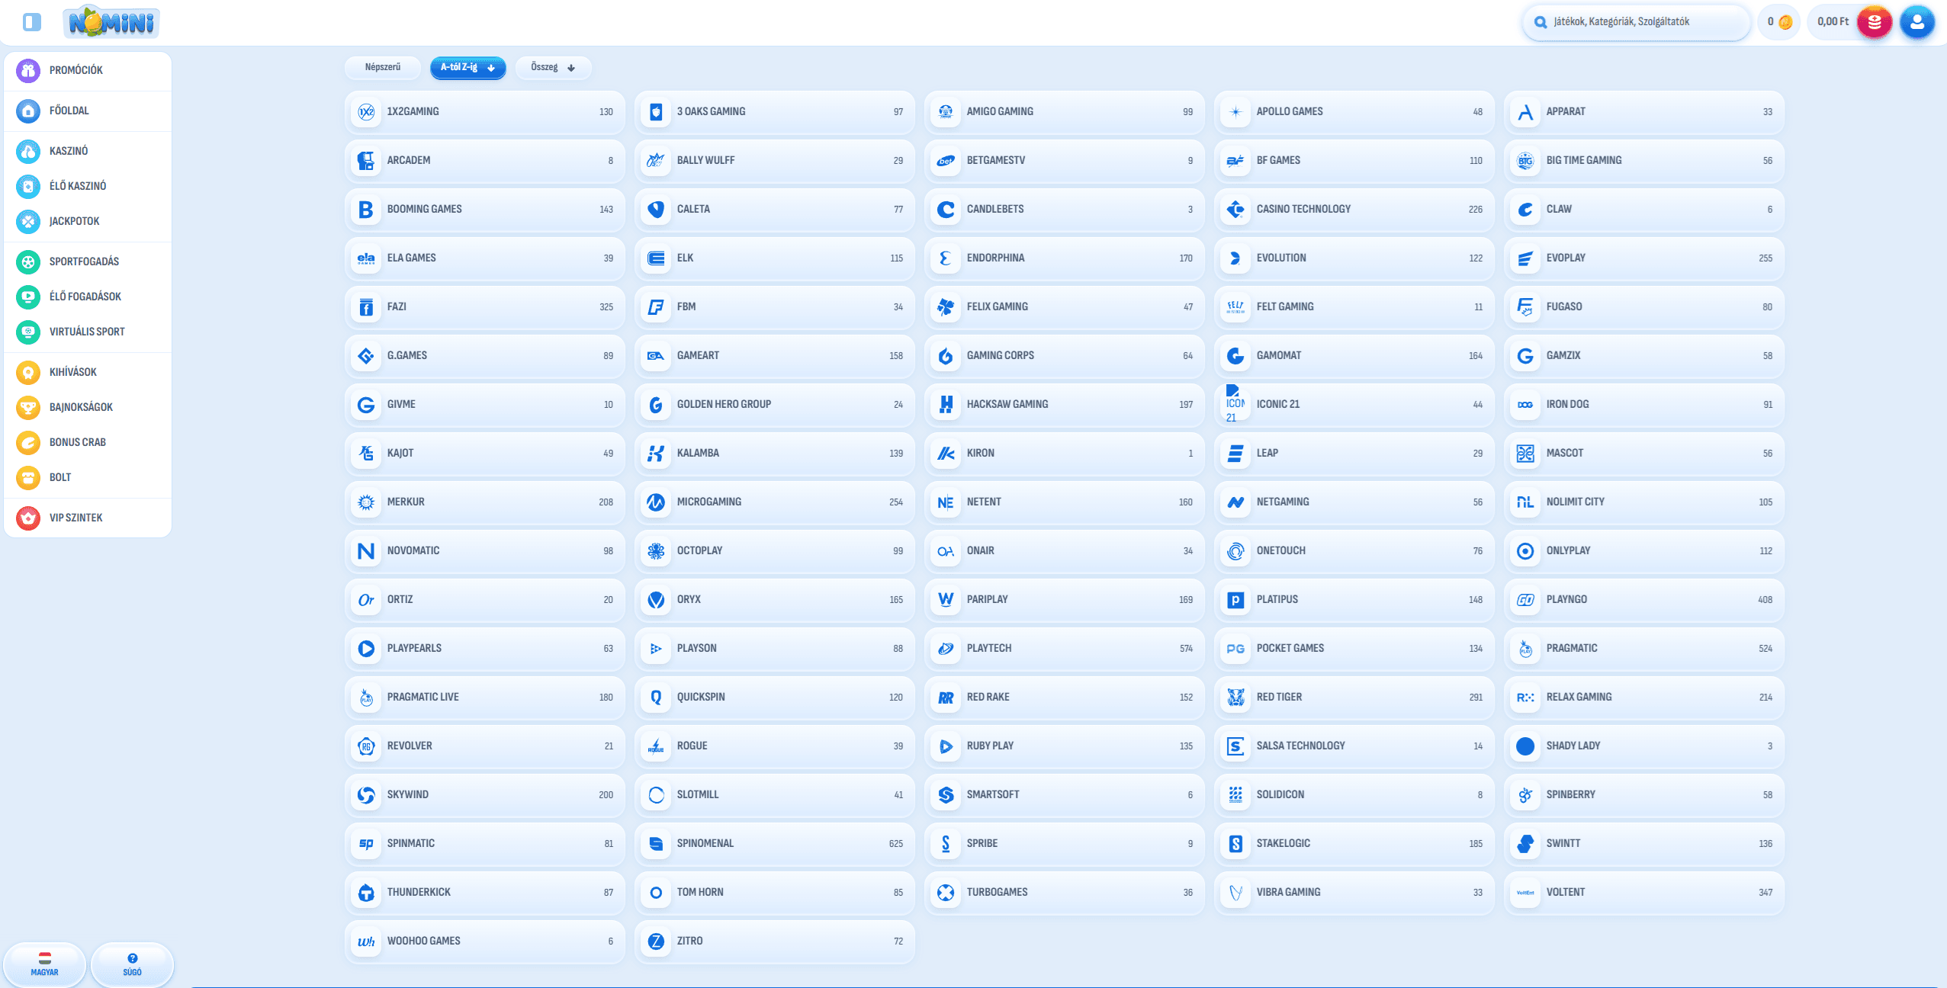Click the Súgó help button
Screen dimensions: 1947x988
click(132, 964)
